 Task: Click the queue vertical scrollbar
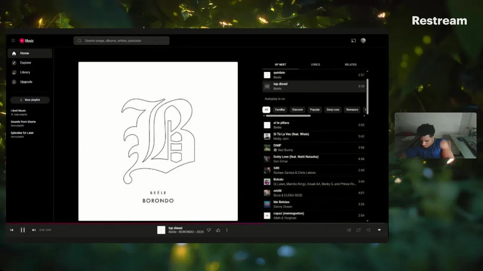[x=367, y=97]
